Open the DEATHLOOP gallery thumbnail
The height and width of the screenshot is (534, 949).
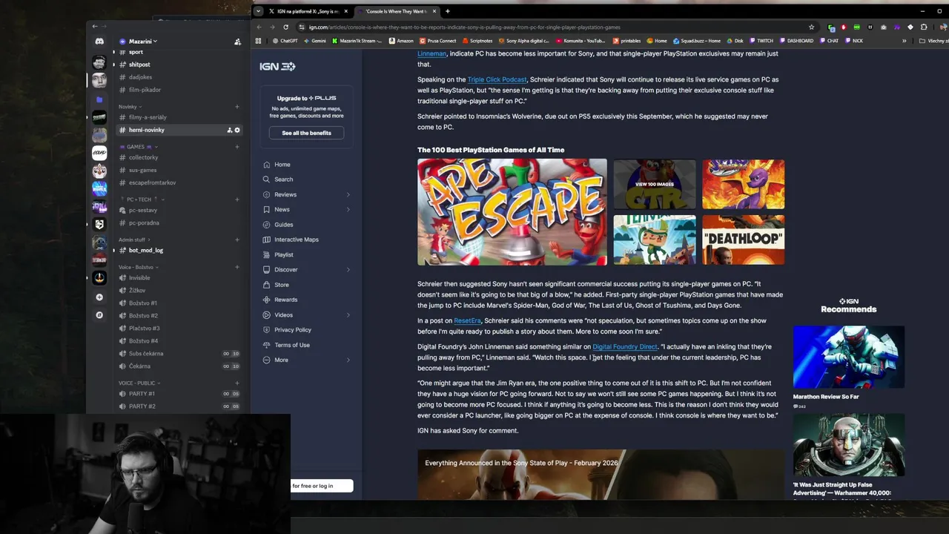coord(743,240)
